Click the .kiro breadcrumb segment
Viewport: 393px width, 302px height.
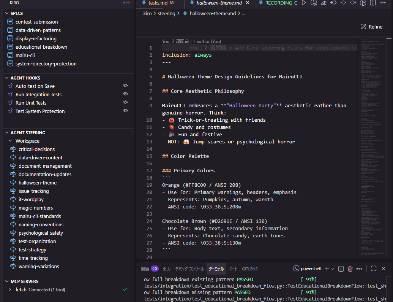pos(147,14)
